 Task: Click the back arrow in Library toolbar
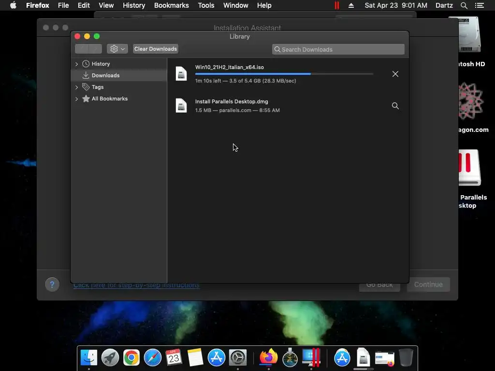[82, 49]
